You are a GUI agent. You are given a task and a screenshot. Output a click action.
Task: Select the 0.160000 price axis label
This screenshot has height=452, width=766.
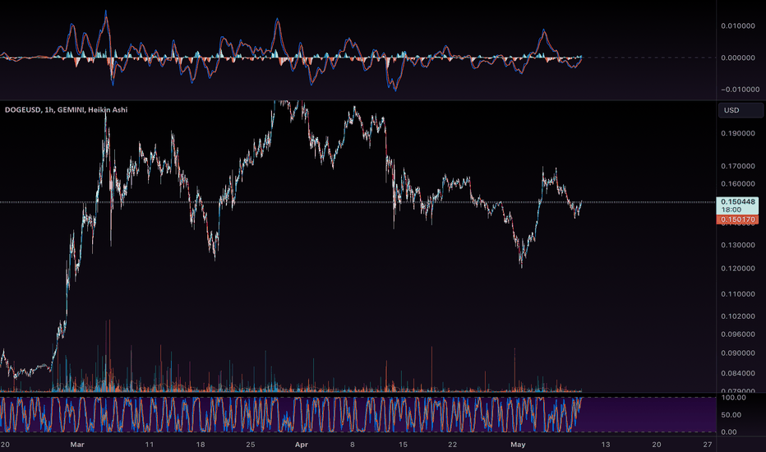[738, 184]
